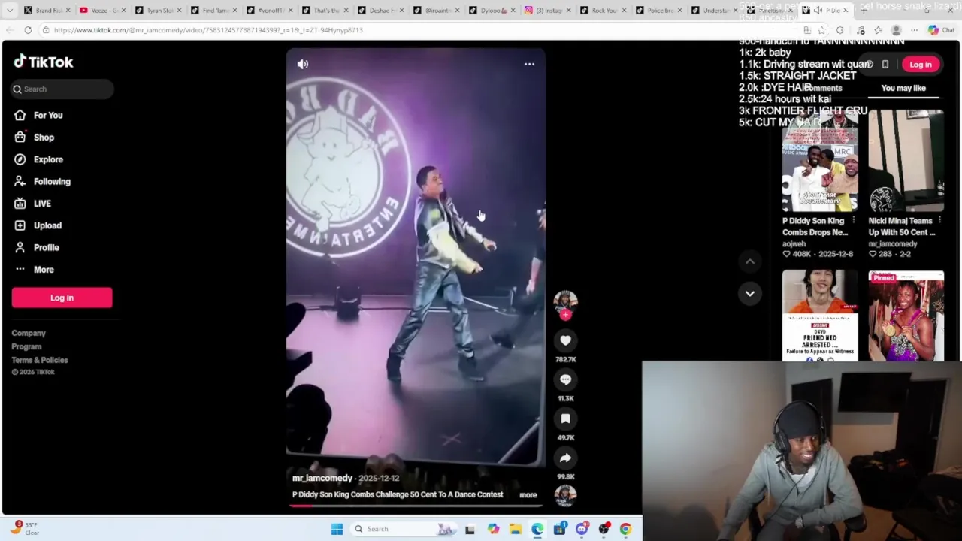Click the 'mr_iamcomedy' author under Nicki Minaj video
This screenshot has height=541, width=962.
pyautogui.click(x=893, y=244)
